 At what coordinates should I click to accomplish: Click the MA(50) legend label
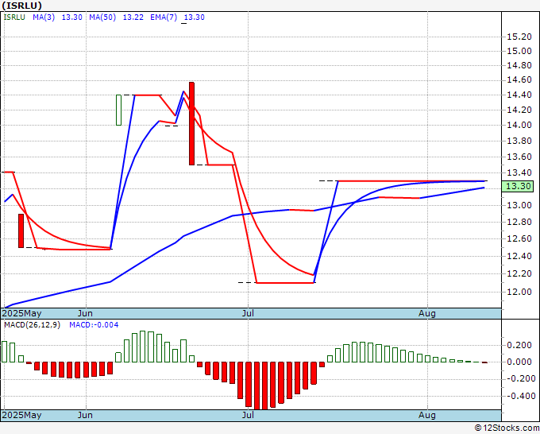pyautogui.click(x=102, y=17)
